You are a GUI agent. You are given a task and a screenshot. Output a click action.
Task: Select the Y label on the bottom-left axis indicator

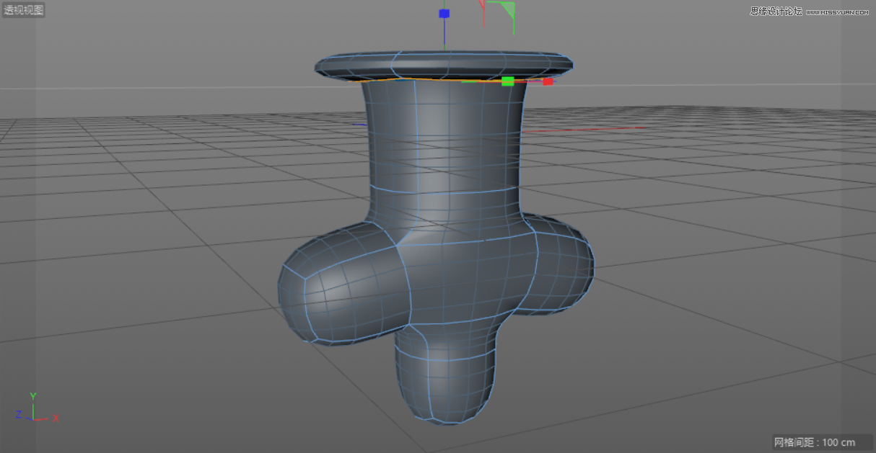pyautogui.click(x=32, y=395)
